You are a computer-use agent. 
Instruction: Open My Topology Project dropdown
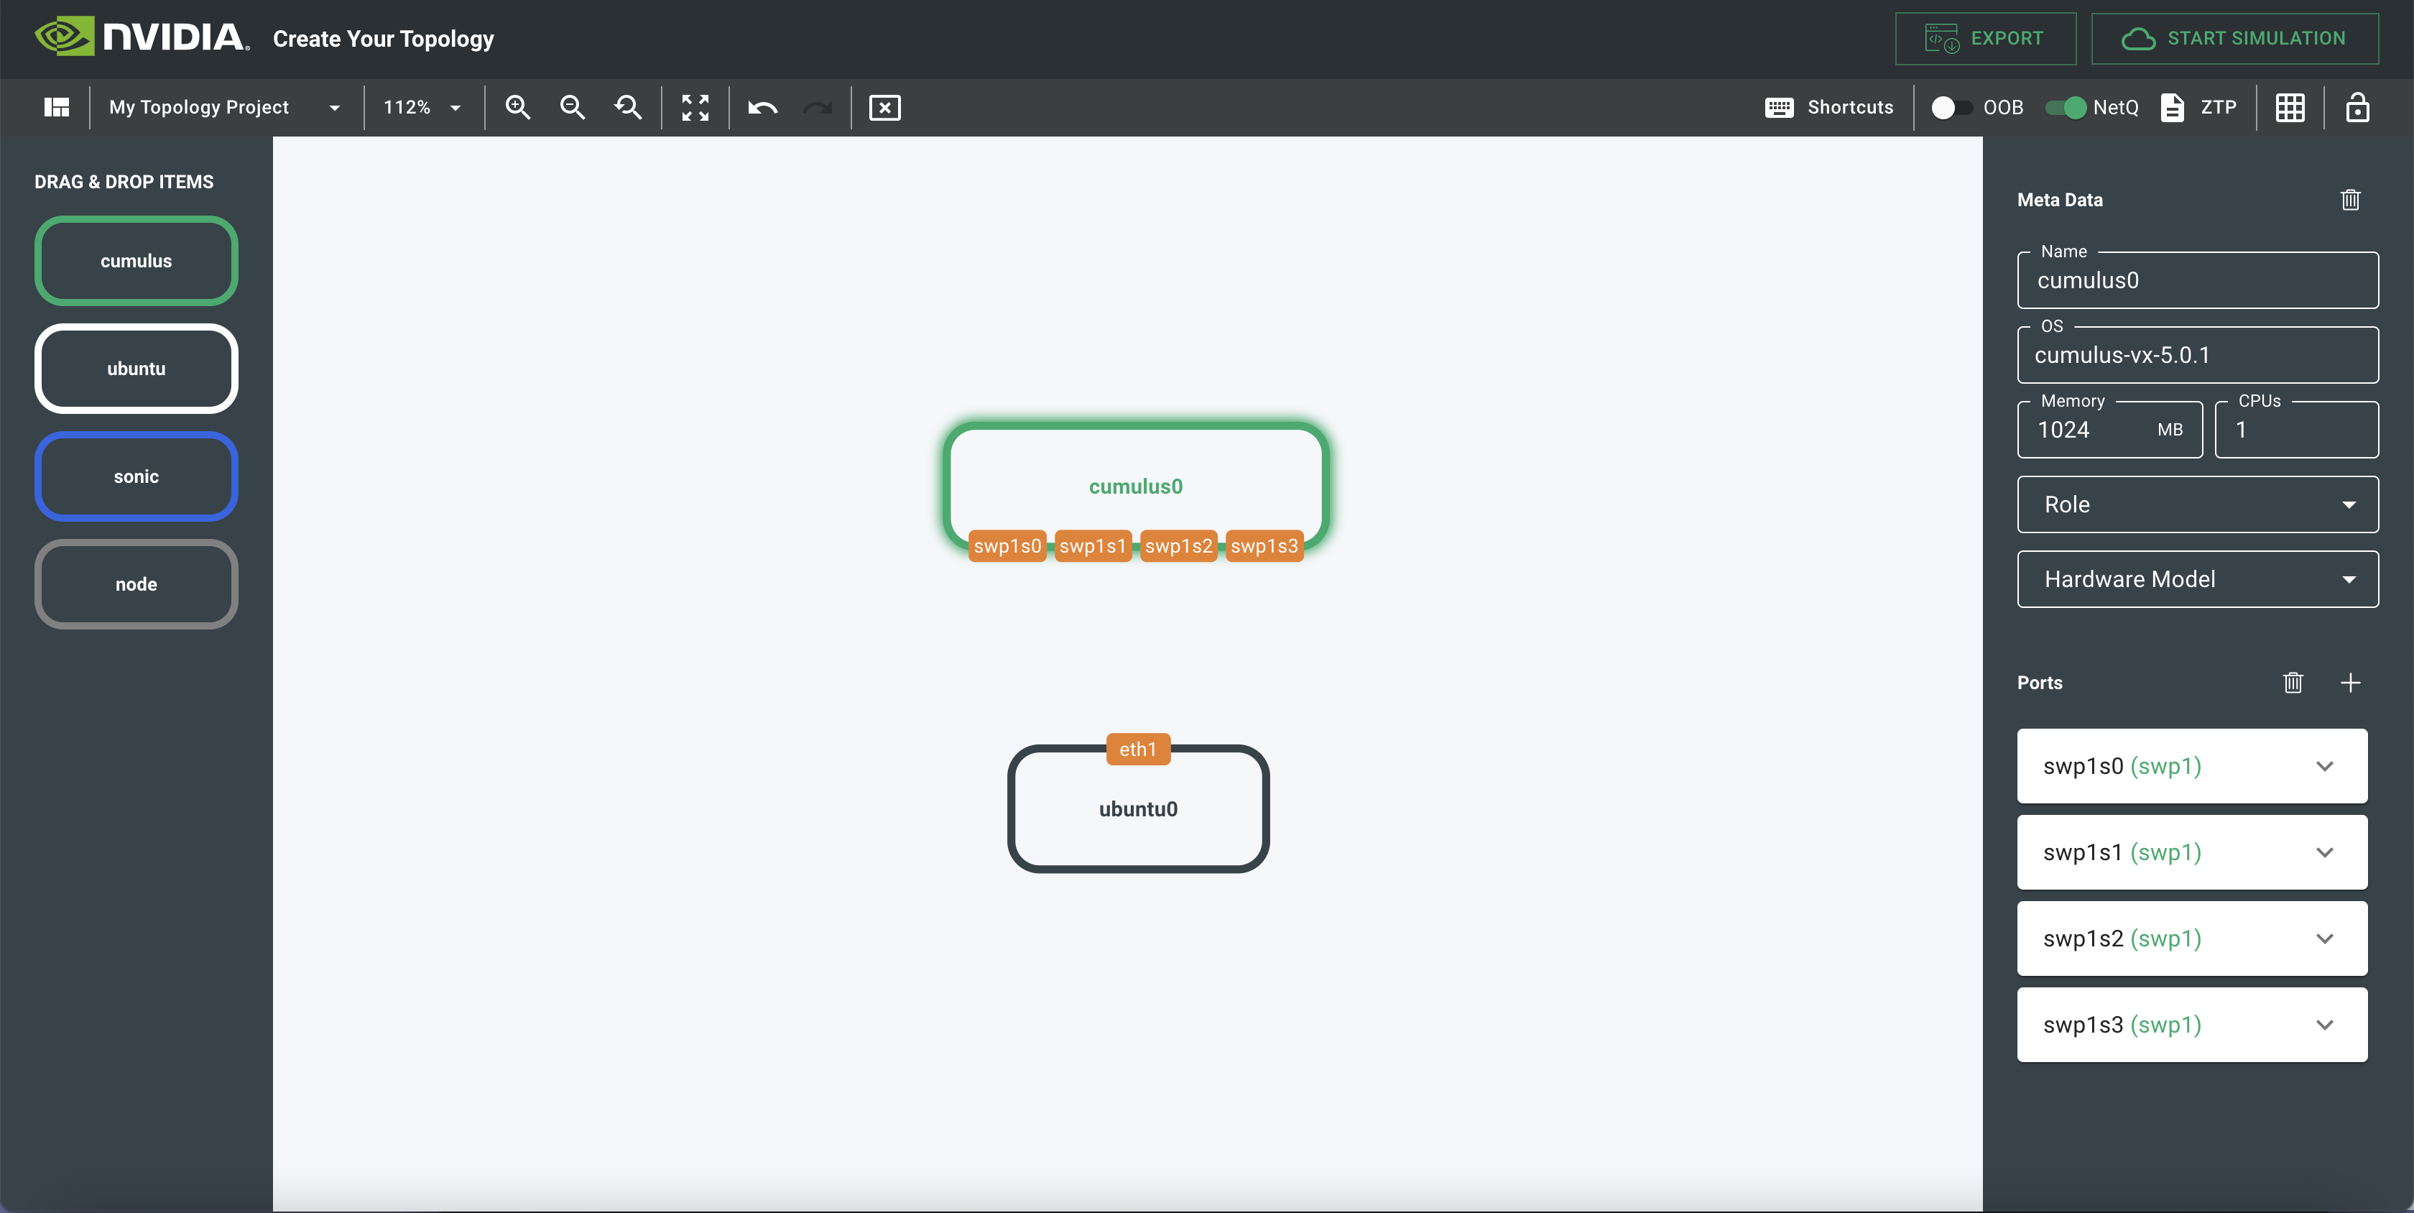coord(224,108)
